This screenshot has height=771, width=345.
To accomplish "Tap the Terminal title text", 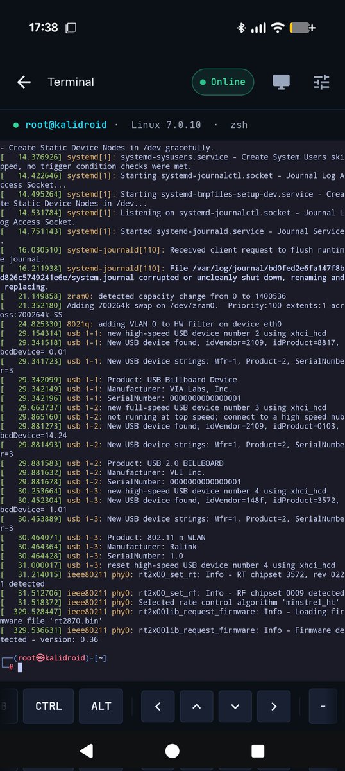I will coord(71,82).
